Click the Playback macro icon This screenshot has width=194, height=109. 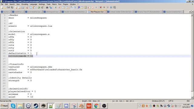[x=108, y=8]
